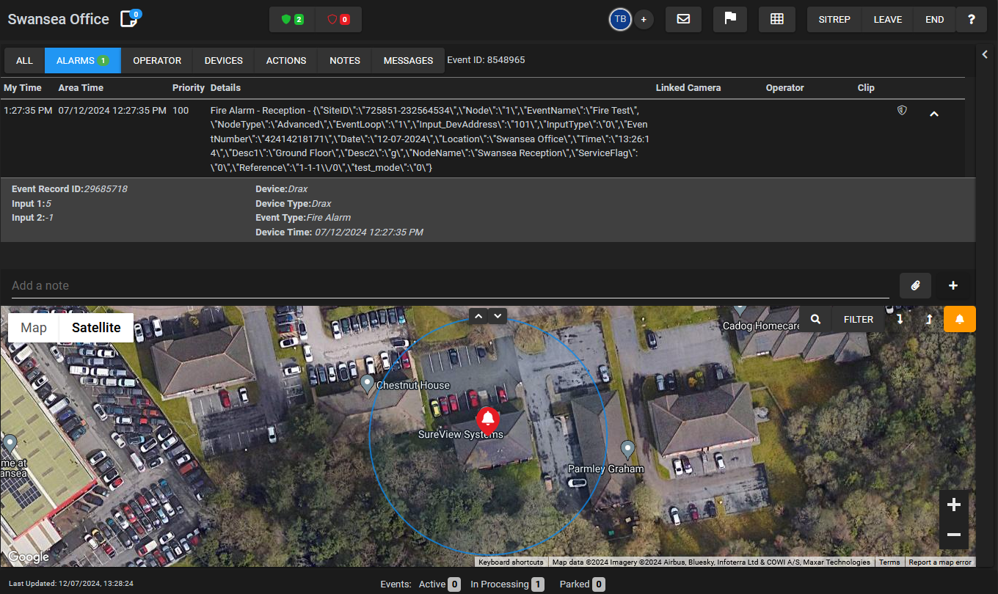The width and height of the screenshot is (998, 594).
Task: Add an operator with the plus button
Action: click(644, 20)
